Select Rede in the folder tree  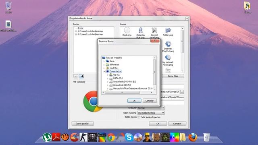click(x=112, y=61)
